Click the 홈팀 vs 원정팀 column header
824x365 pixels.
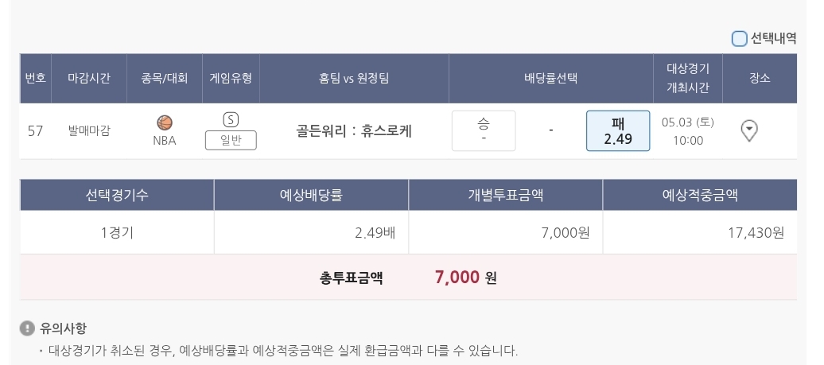(x=354, y=78)
